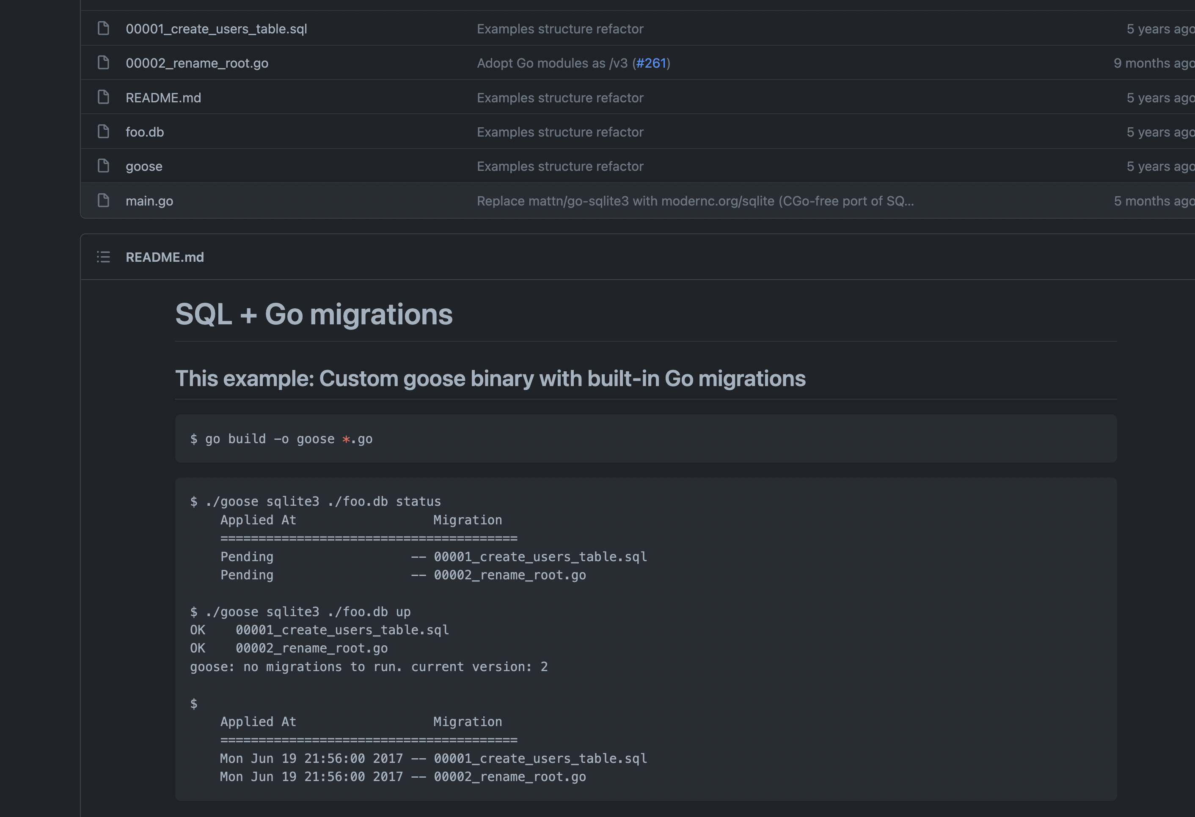1195x817 pixels.
Task: Click the 'SQL + Go migrations' heading
Action: 314,315
